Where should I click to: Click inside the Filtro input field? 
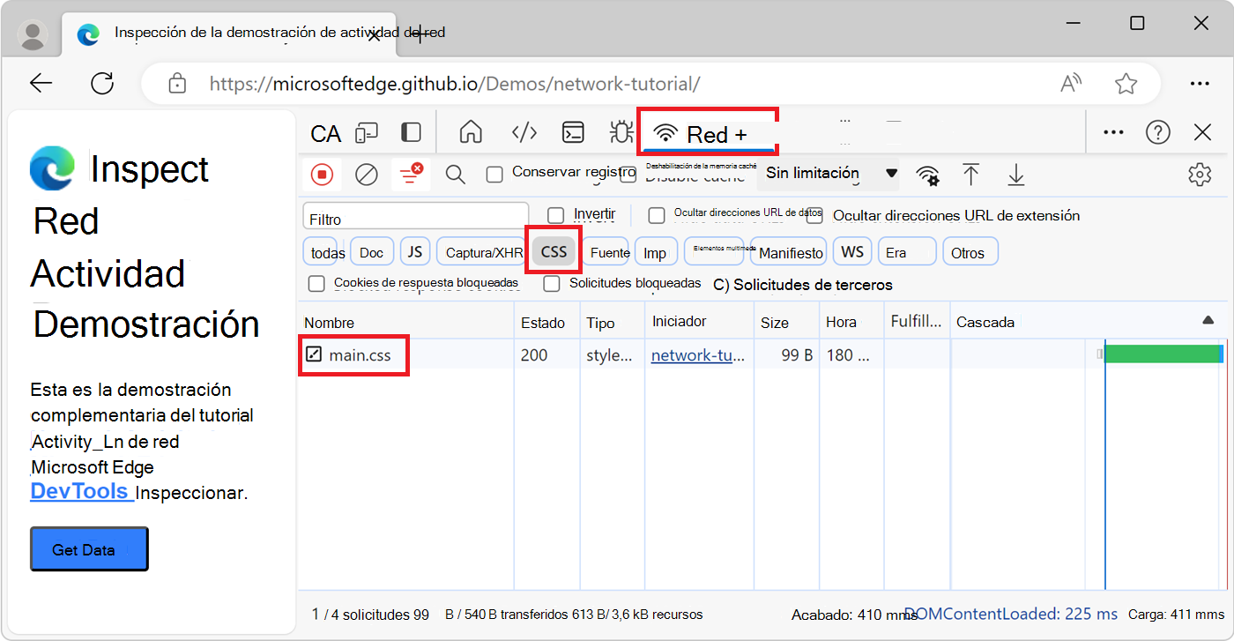coord(414,215)
